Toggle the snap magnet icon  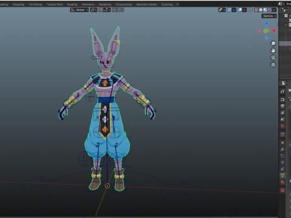click(x=101, y=10)
